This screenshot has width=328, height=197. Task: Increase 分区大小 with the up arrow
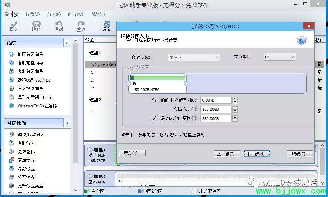tap(235, 108)
